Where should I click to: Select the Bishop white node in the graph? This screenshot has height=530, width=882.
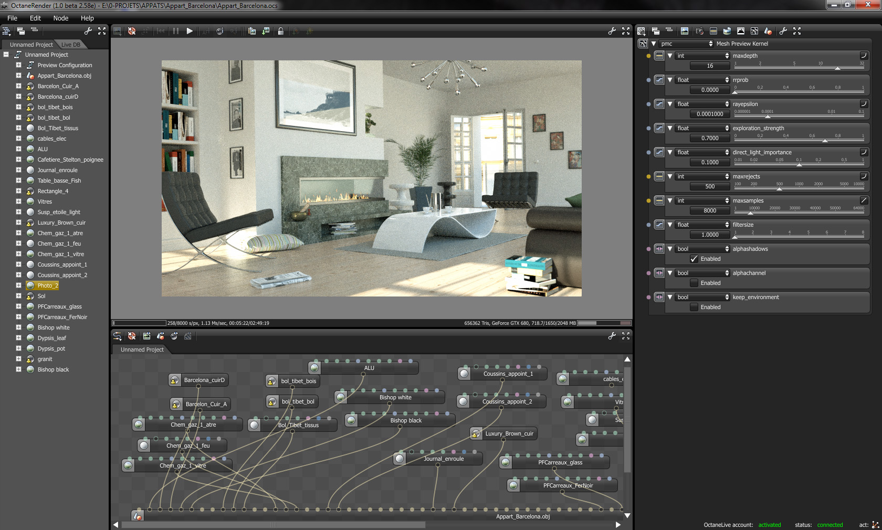pos(390,397)
